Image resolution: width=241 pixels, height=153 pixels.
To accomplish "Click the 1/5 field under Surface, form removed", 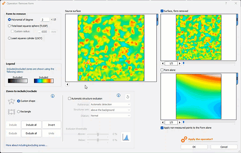I will tap(171, 63).
